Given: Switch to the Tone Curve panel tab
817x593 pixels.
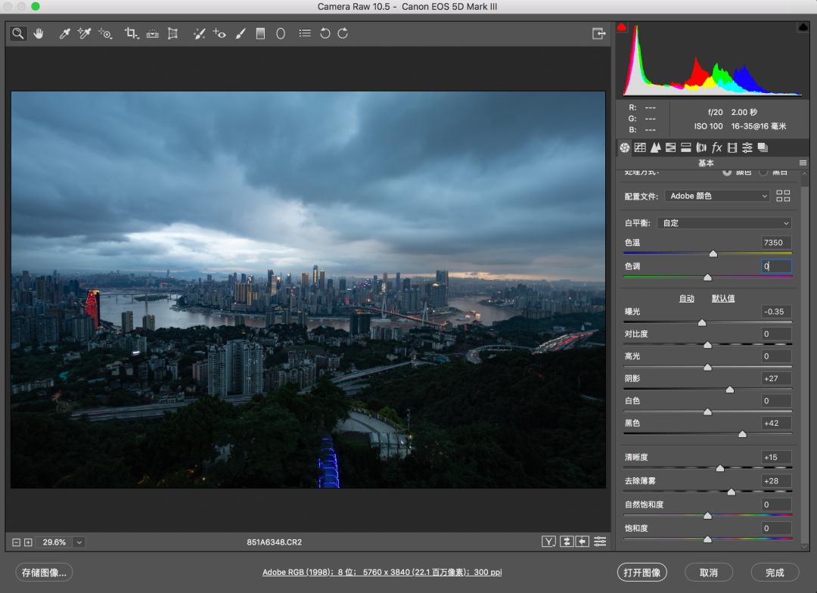Looking at the screenshot, I should pyautogui.click(x=640, y=147).
